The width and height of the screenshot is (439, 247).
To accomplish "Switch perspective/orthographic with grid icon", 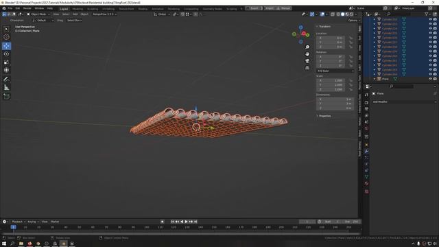I will pyautogui.click(x=307, y=68).
